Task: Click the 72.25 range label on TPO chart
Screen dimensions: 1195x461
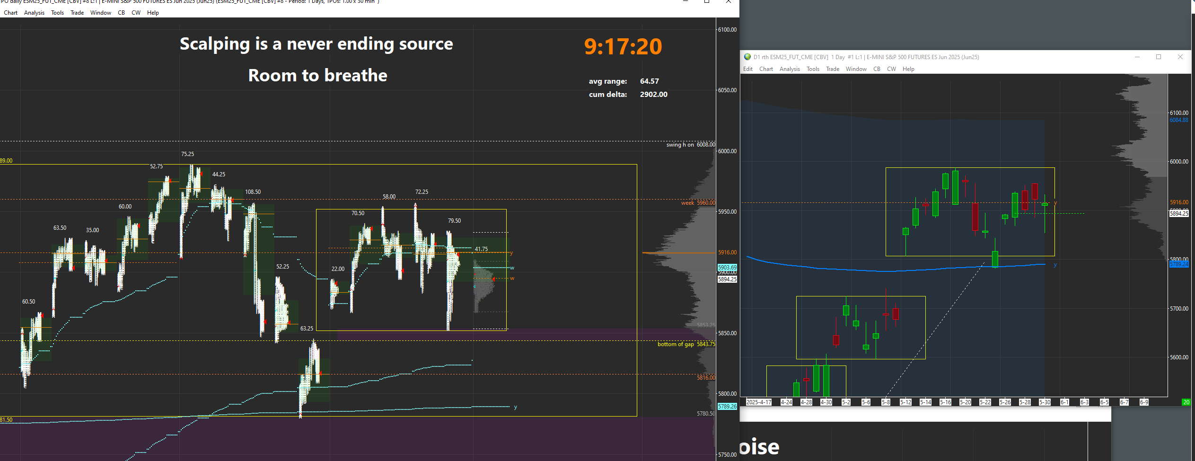Action: 422,192
